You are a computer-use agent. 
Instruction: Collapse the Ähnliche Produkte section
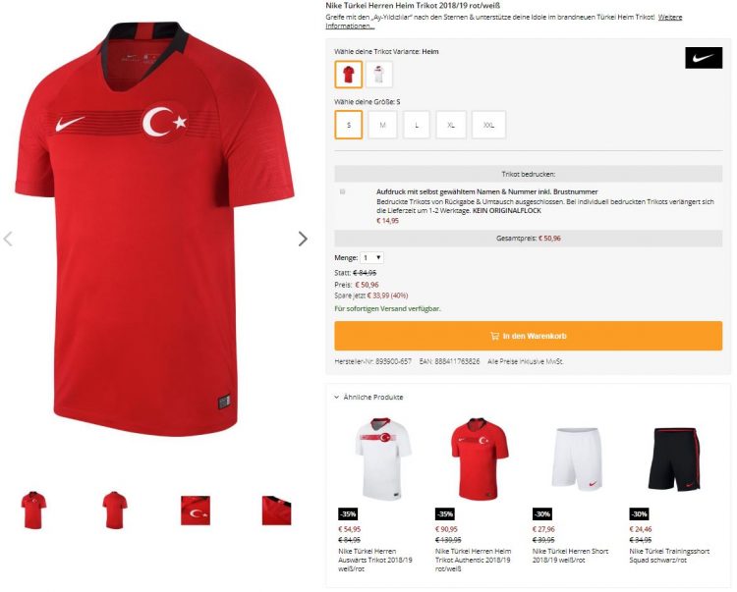368,398
